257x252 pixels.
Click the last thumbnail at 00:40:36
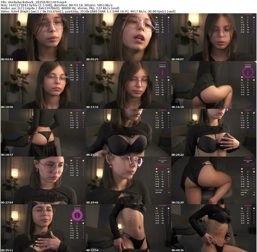(214, 228)
